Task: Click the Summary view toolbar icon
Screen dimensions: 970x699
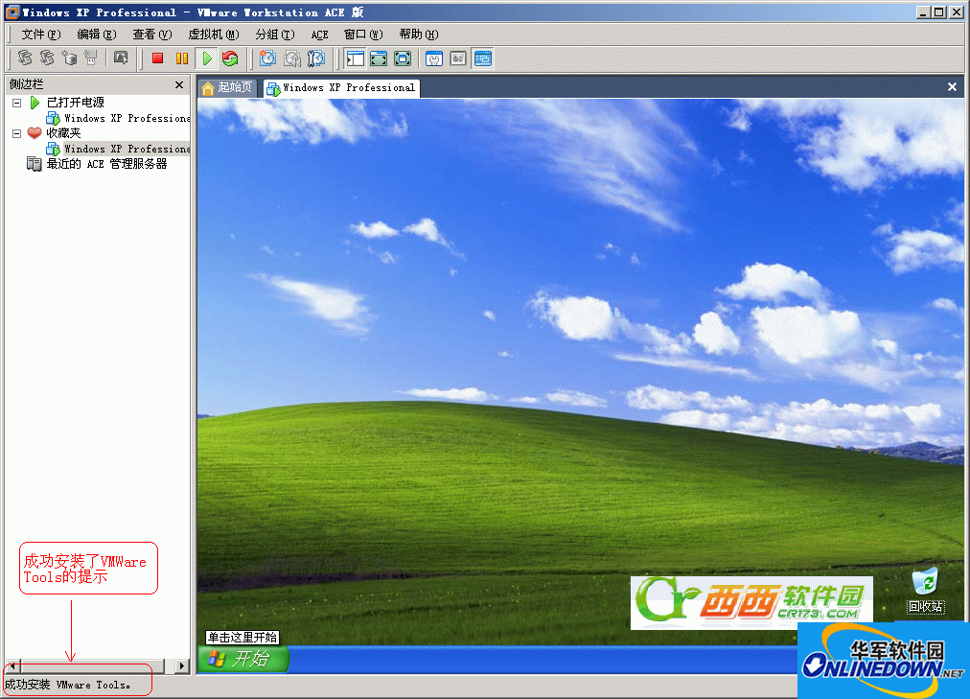Action: click(434, 58)
